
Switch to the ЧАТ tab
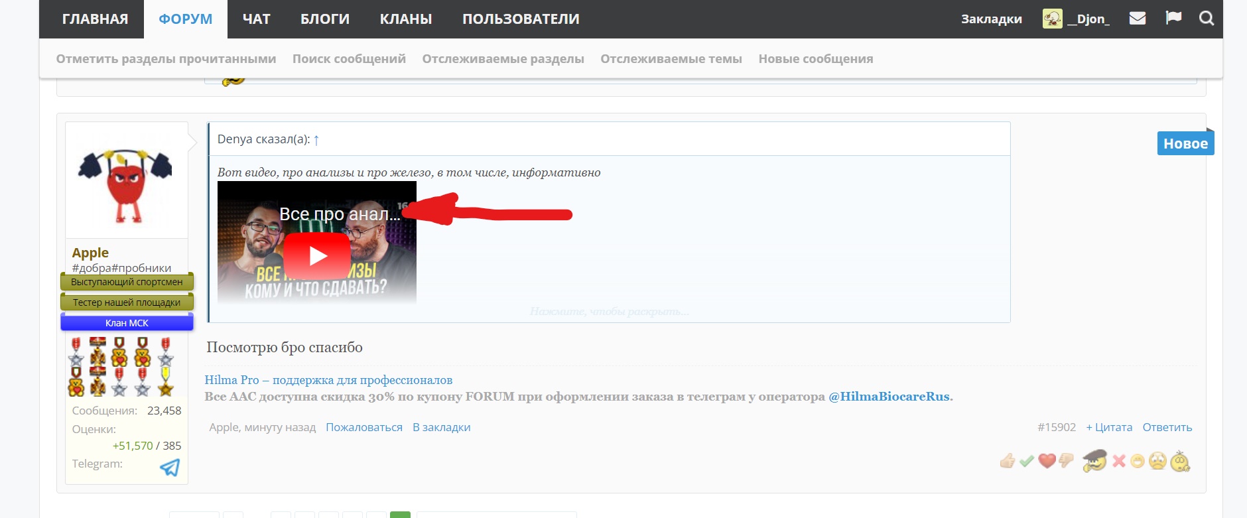(x=256, y=19)
